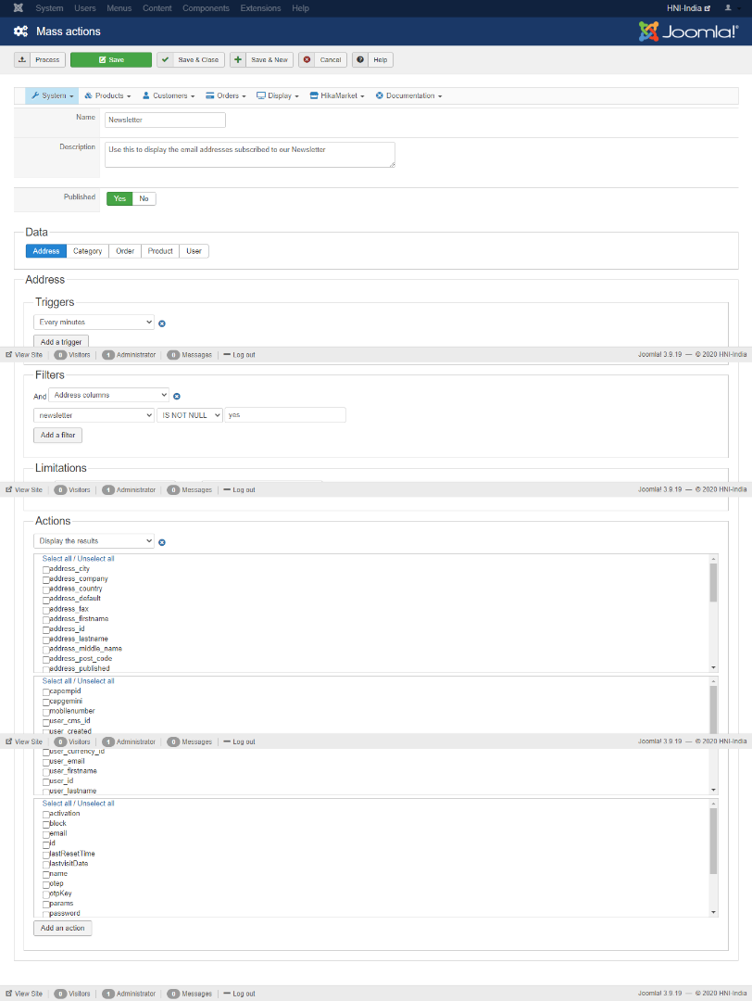Check the lastvisitDate checkbox
Image resolution: width=752 pixels, height=1001 pixels.
coord(46,865)
